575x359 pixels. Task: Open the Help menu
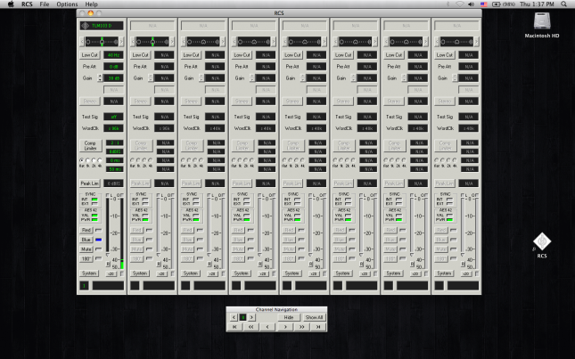[x=92, y=4]
